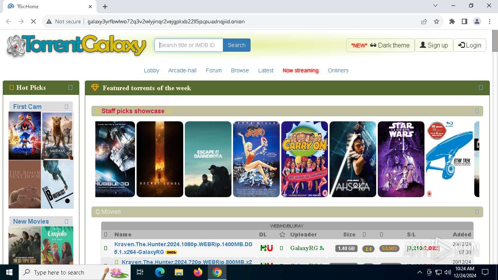
Task: Sort table by the S/L column header
Action: tap(411, 234)
